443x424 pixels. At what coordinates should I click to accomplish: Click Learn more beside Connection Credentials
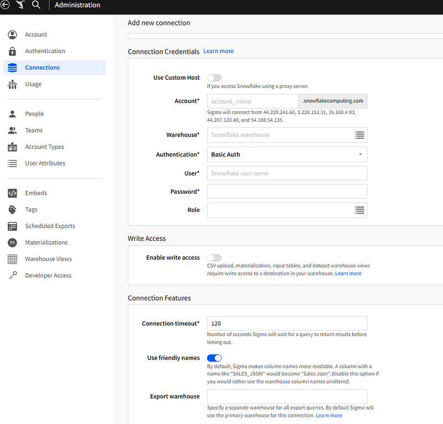(218, 51)
